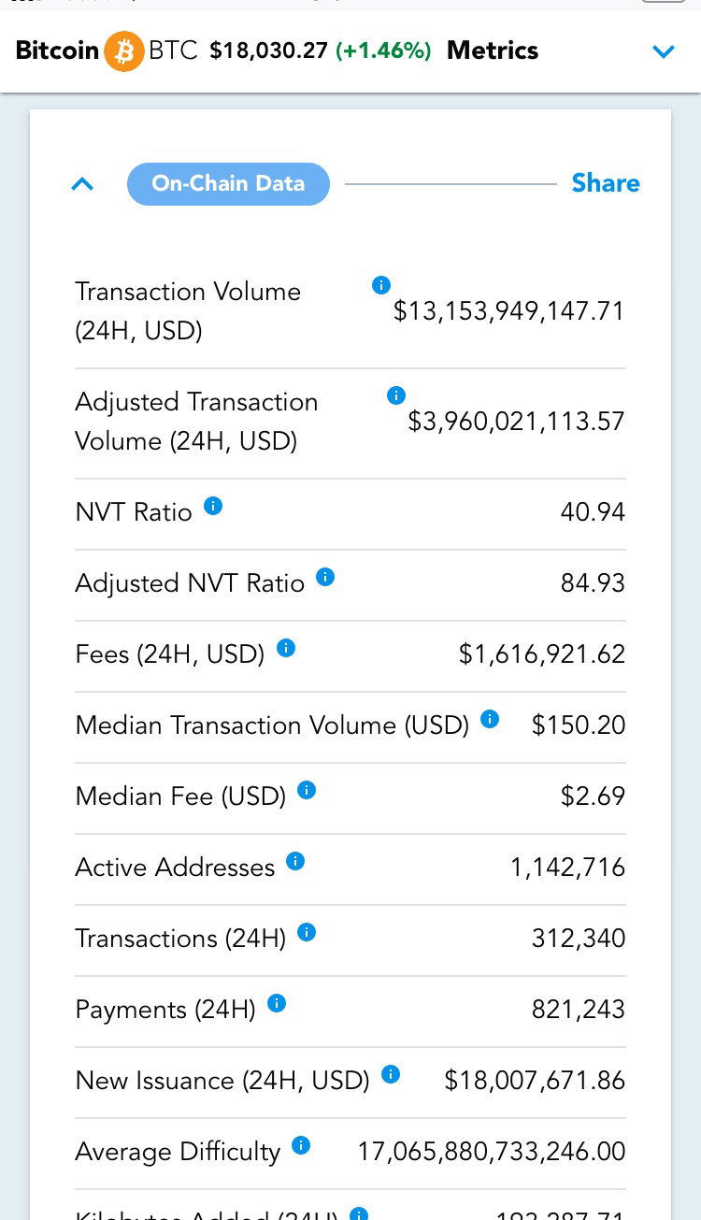Click the orange Bitcoin logo icon
Image resolution: width=701 pixels, height=1220 pixels.
123,50
